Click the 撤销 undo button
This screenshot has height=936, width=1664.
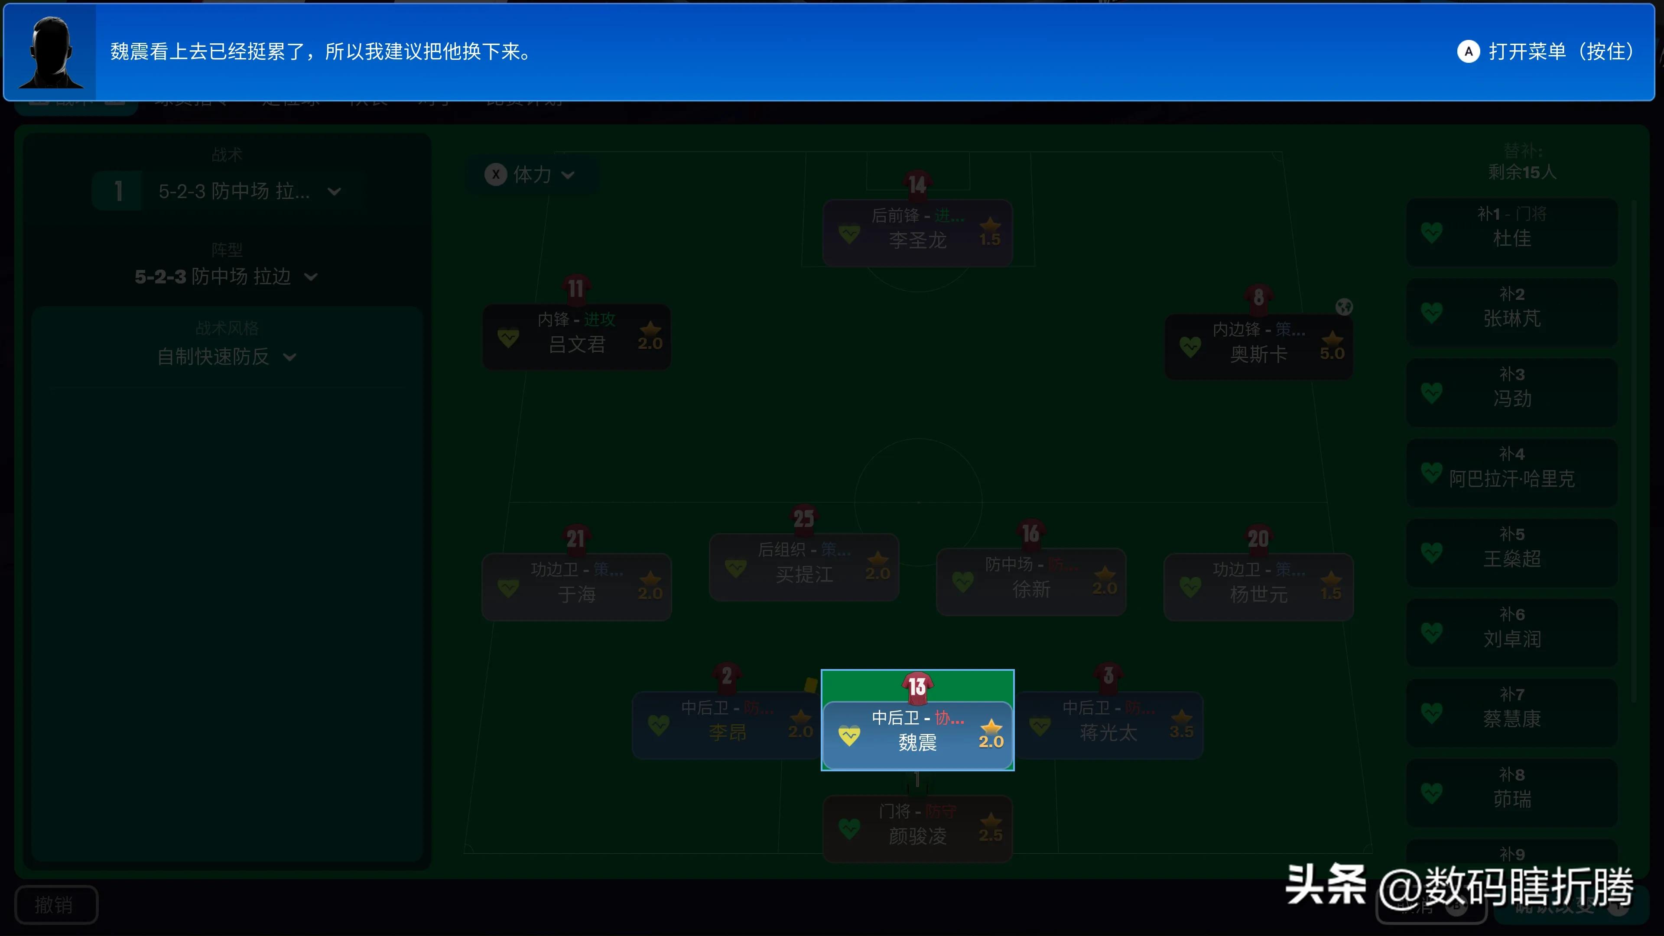55,904
